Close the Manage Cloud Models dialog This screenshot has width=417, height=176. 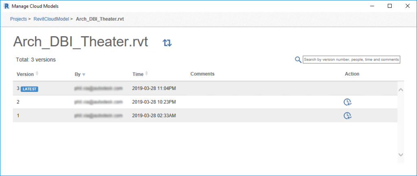click(x=407, y=6)
